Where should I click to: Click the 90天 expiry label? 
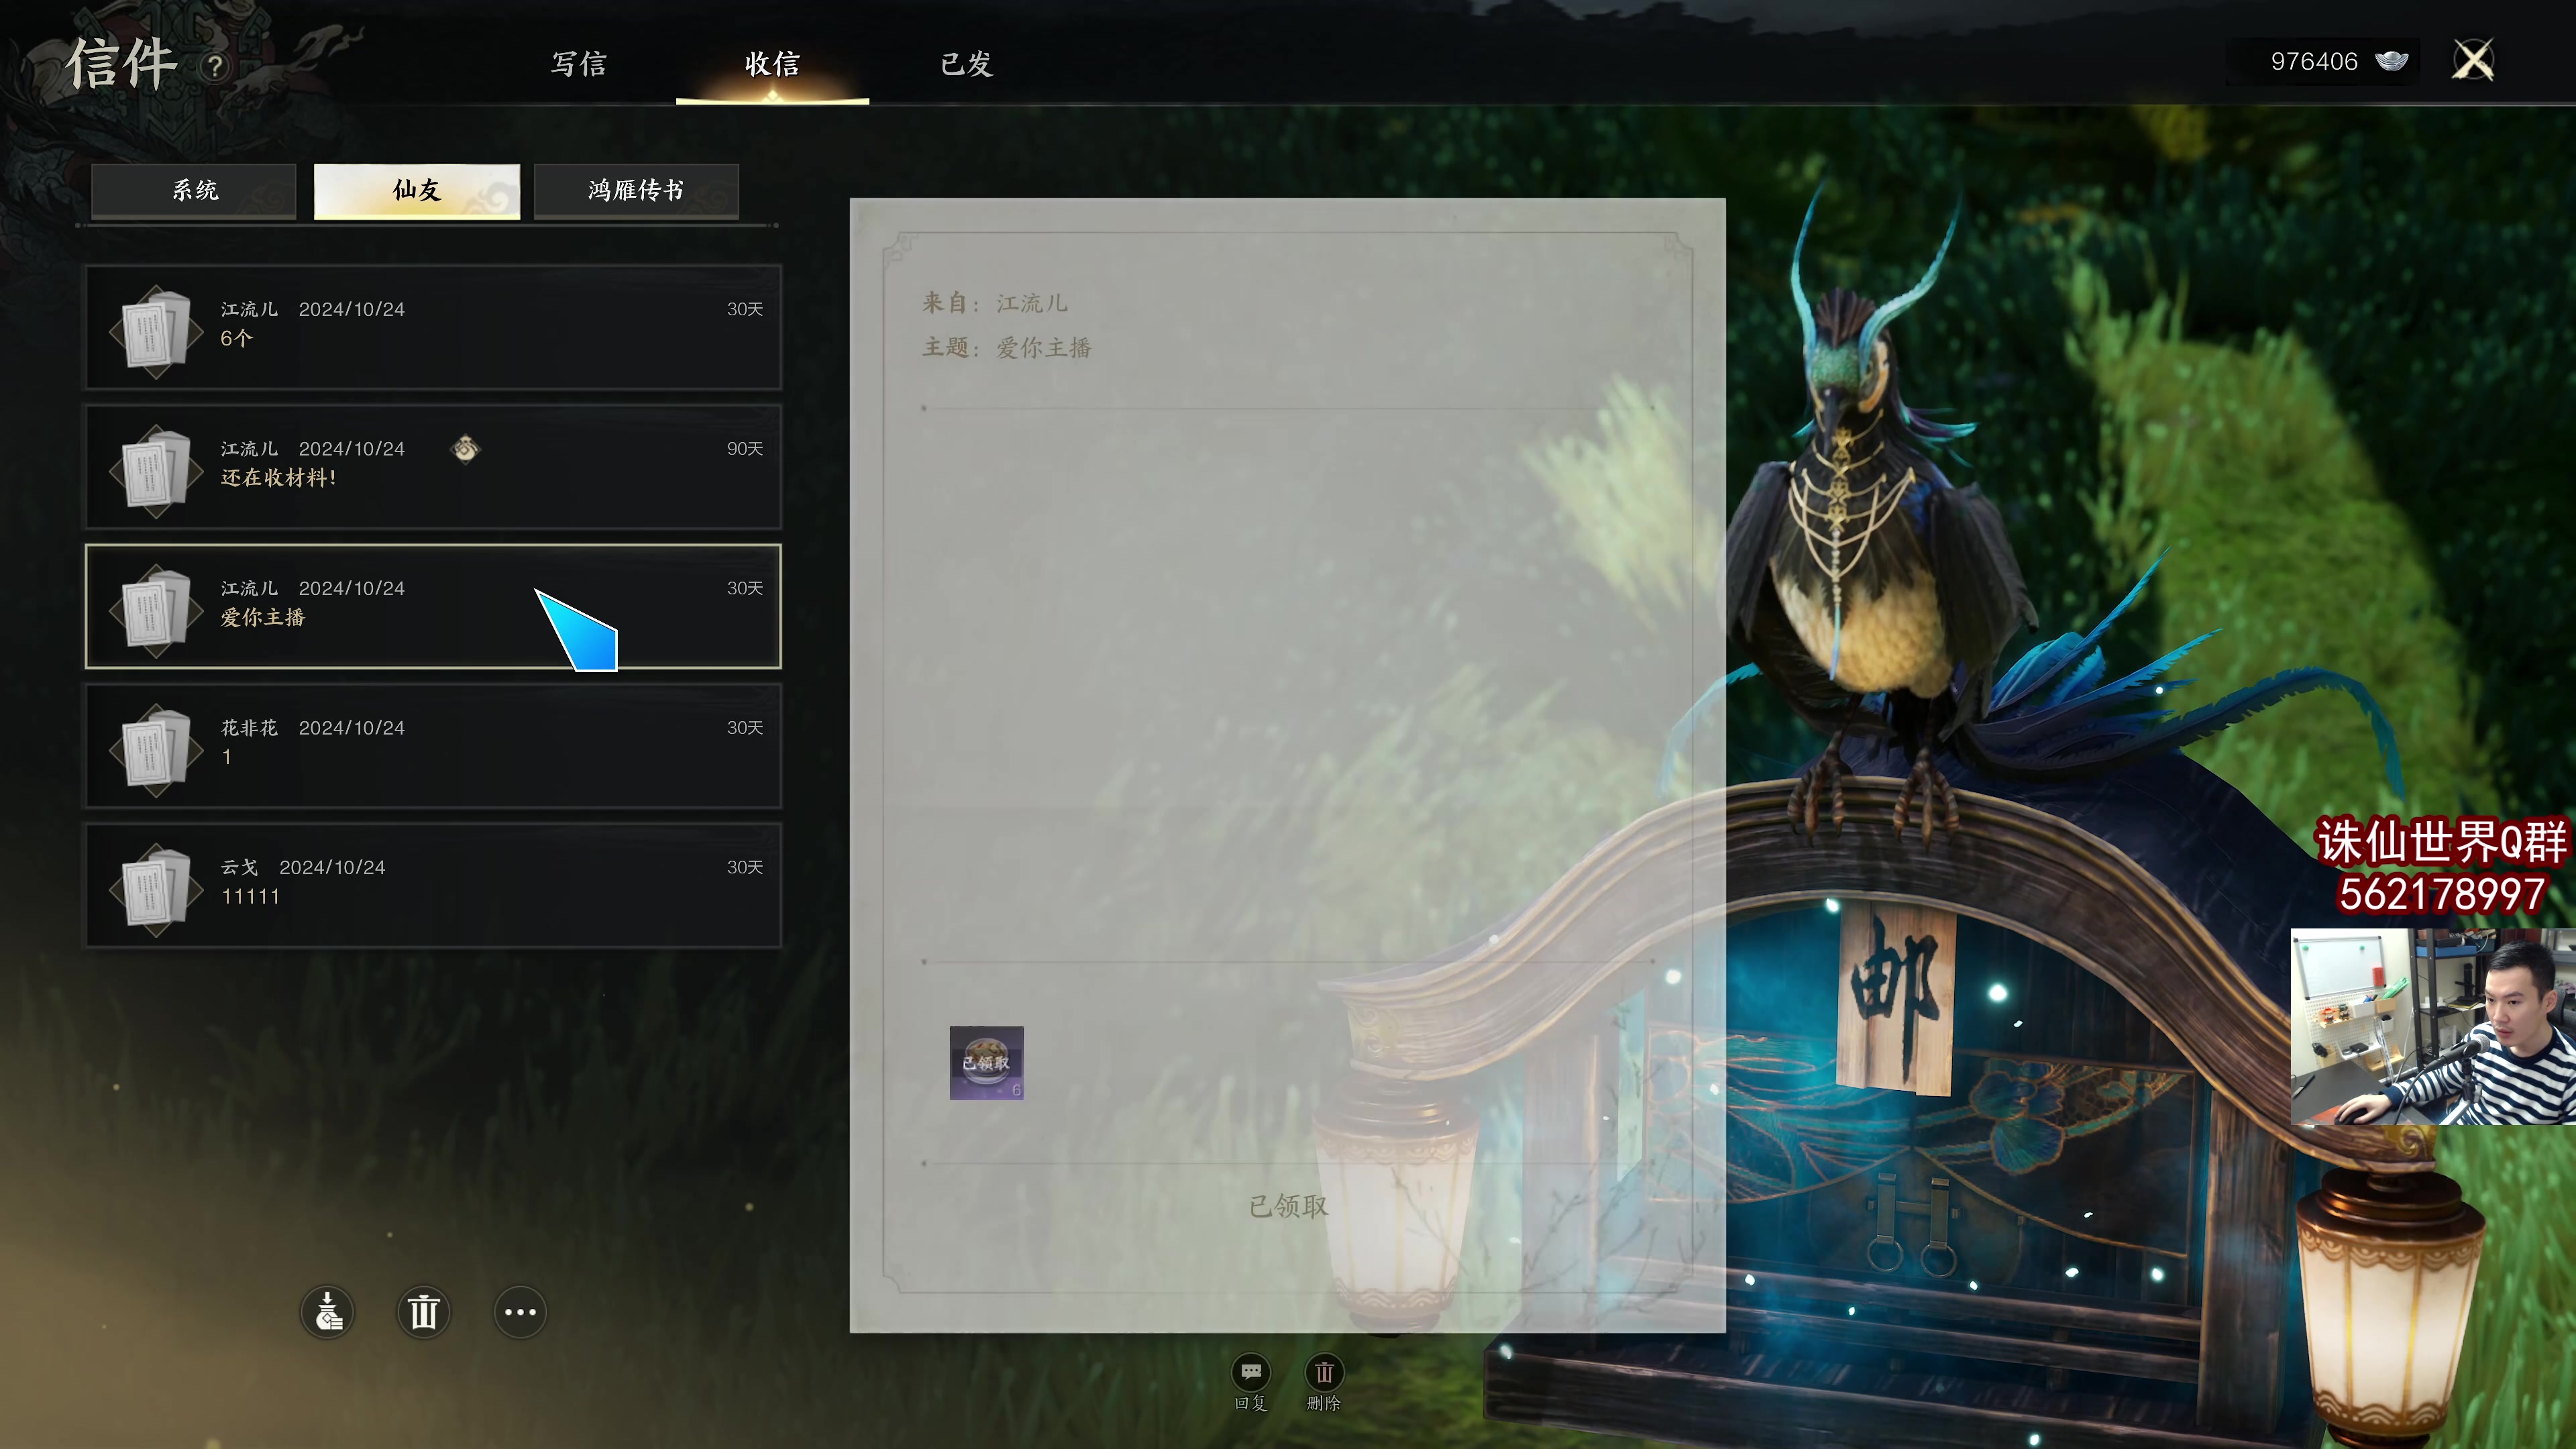coord(744,449)
